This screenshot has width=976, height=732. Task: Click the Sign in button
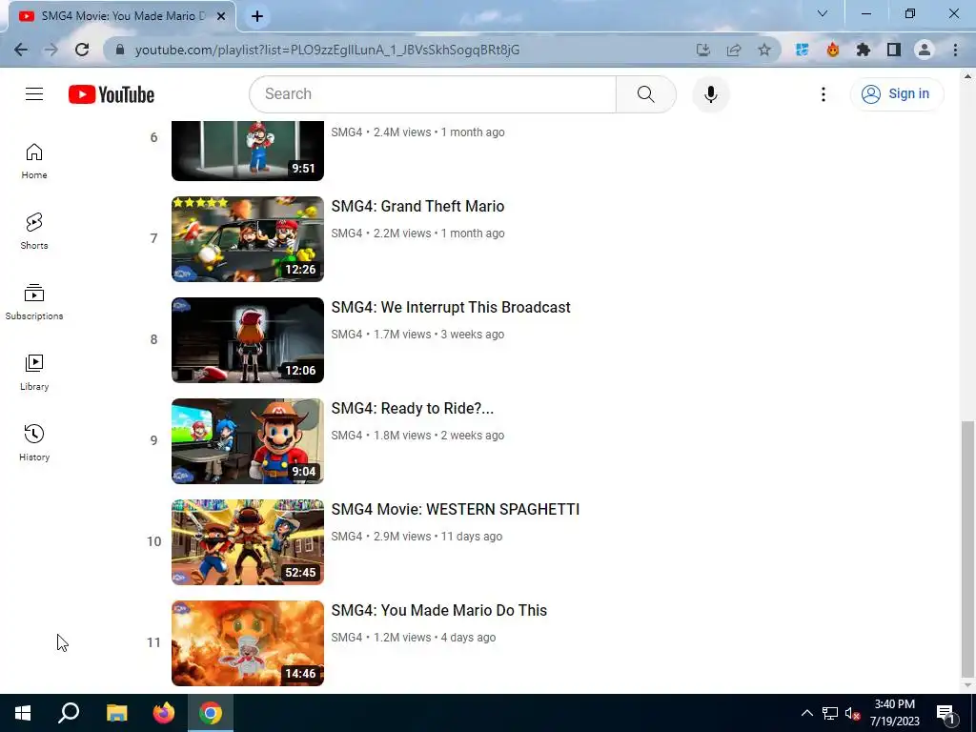[896, 94]
